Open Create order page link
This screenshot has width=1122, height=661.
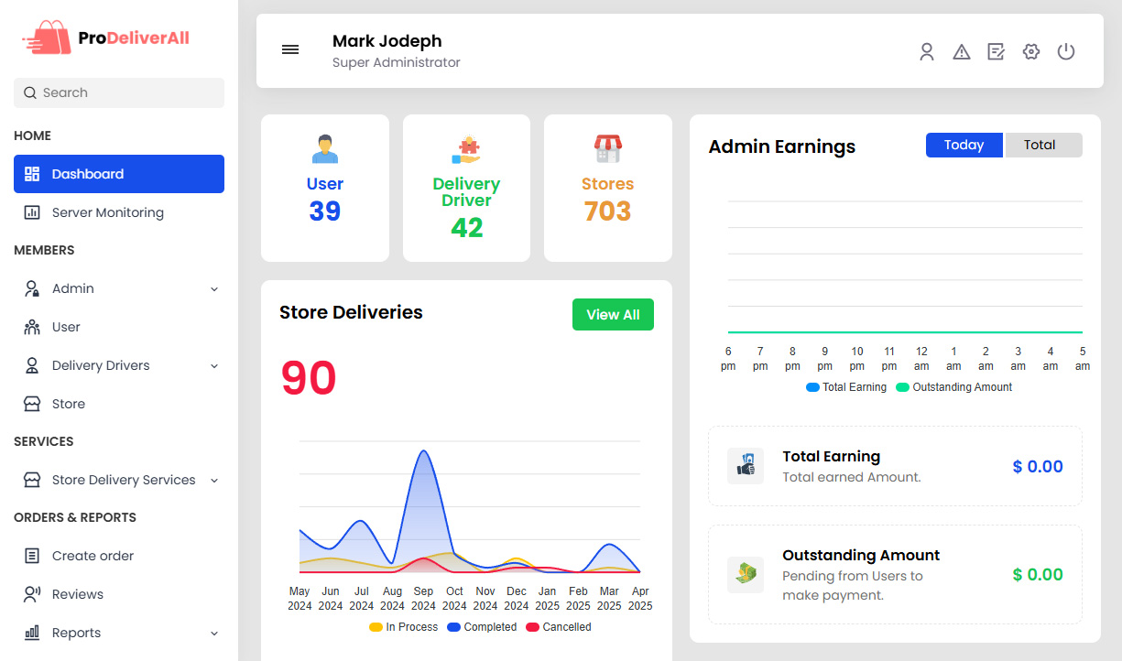(x=93, y=556)
